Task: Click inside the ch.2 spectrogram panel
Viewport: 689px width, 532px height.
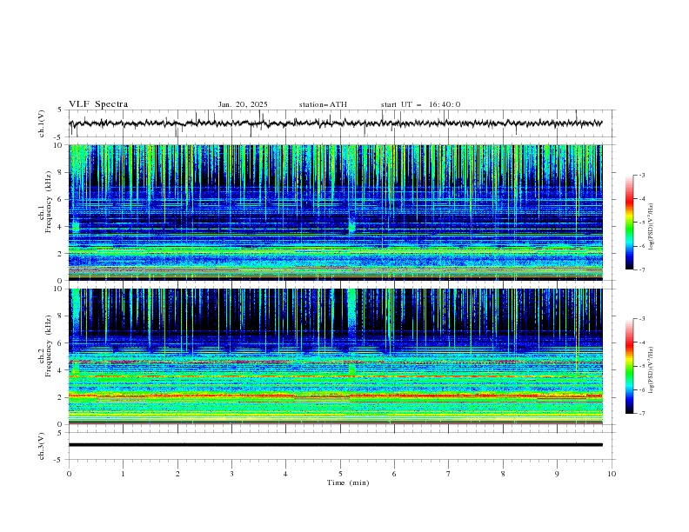Action: 335,356
